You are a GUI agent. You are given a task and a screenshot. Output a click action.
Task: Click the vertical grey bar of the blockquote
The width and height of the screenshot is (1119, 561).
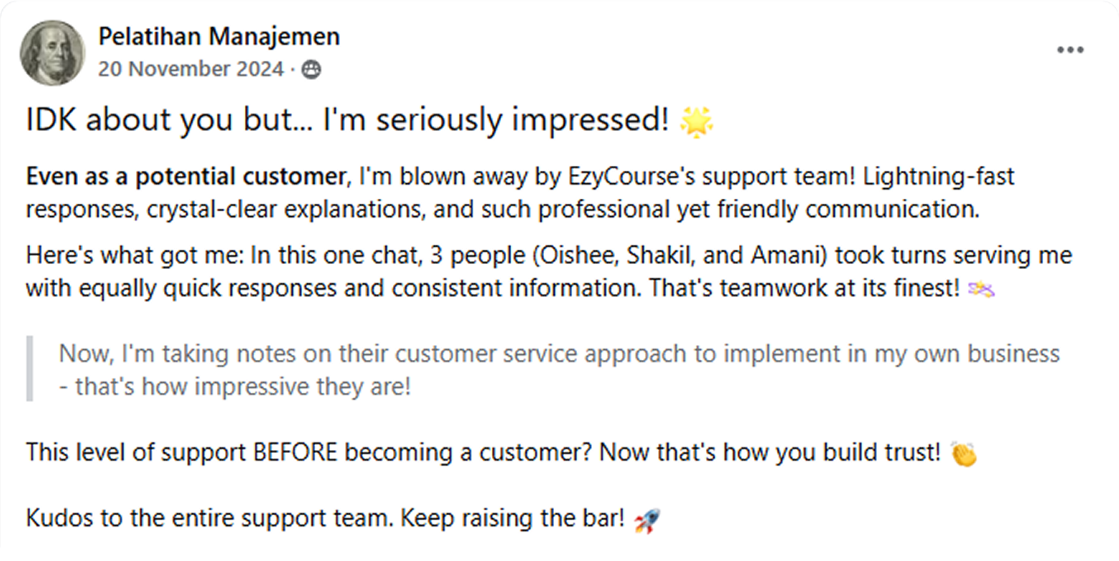[x=30, y=370]
